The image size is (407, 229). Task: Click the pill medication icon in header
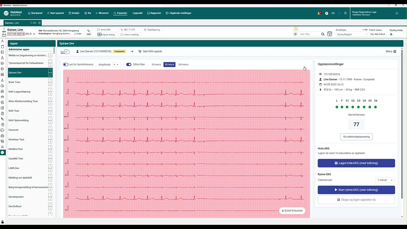point(333,13)
